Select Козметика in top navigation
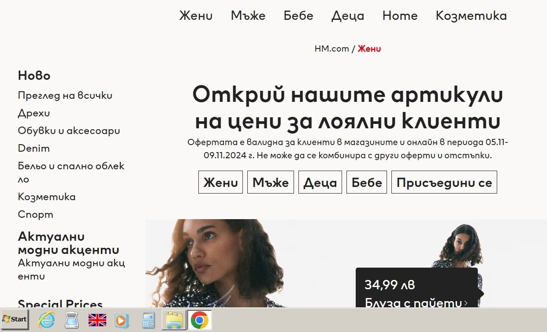 pos(471,16)
